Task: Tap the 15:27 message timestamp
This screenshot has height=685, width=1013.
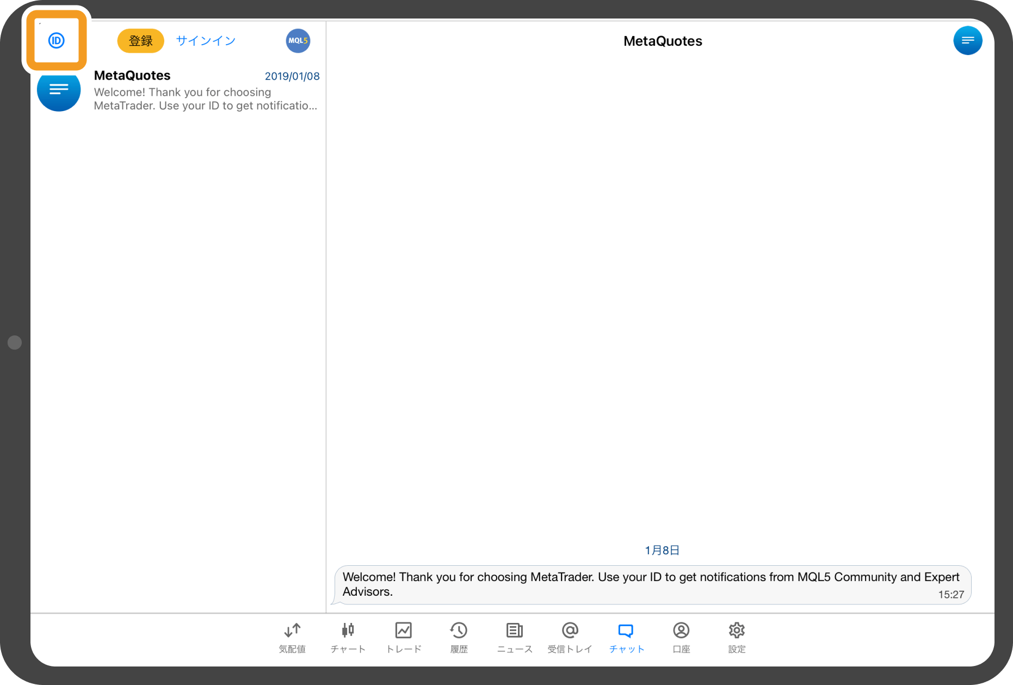Action: (x=951, y=595)
